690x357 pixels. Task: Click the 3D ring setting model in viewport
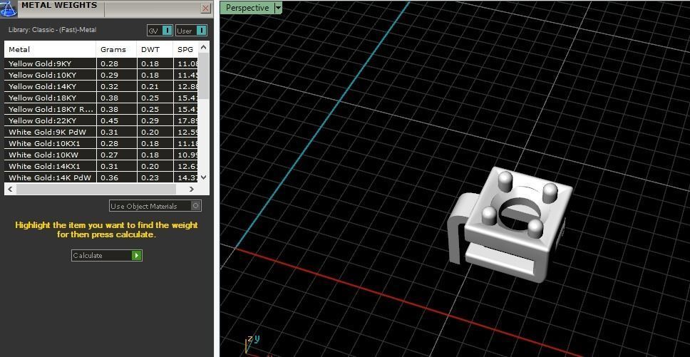[x=510, y=224]
